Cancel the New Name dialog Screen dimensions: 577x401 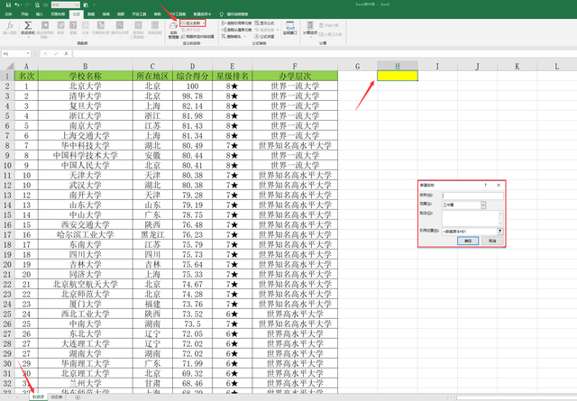tap(492, 242)
